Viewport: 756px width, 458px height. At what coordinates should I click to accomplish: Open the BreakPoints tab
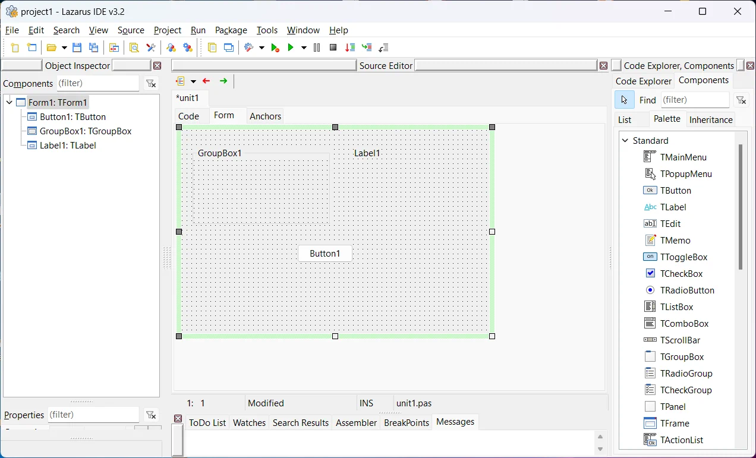(407, 422)
